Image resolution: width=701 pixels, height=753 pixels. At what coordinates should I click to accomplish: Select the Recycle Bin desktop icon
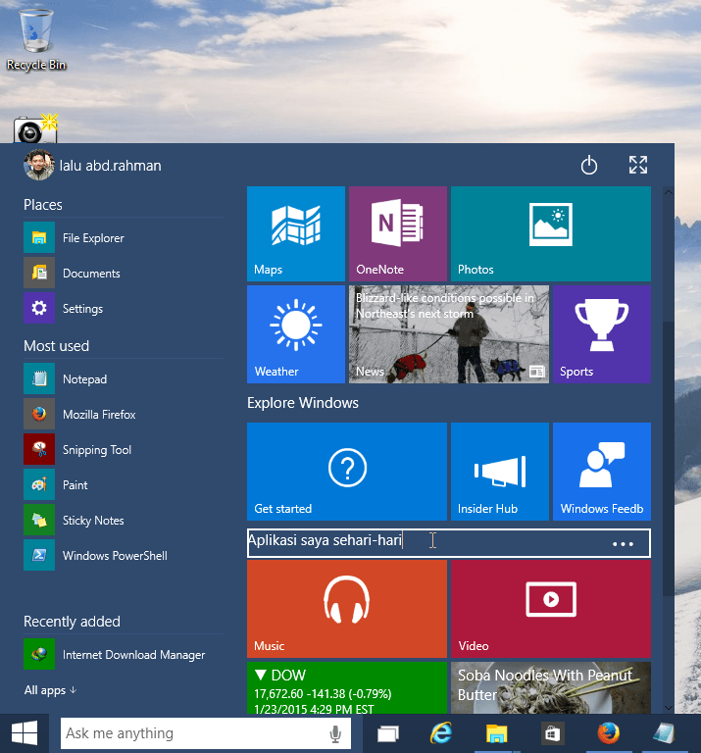click(36, 39)
